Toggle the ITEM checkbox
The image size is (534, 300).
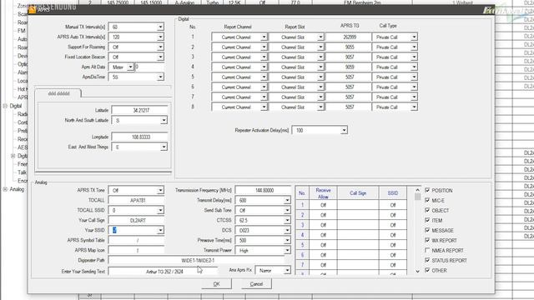(x=427, y=220)
